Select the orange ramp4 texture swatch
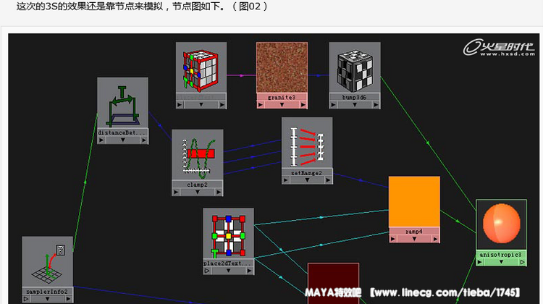 coord(414,201)
